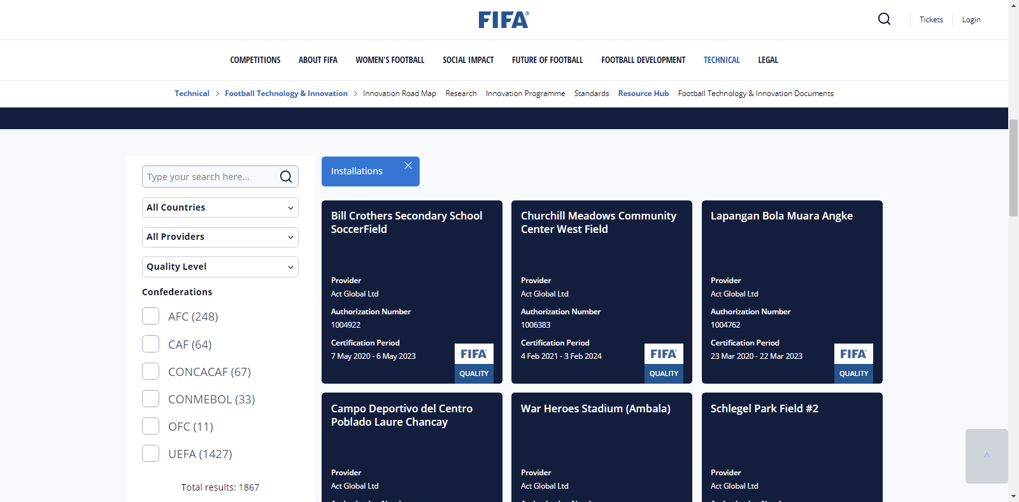The height and width of the screenshot is (502, 1019).
Task: Enable the CONCACAF filter checkbox
Action: click(151, 372)
